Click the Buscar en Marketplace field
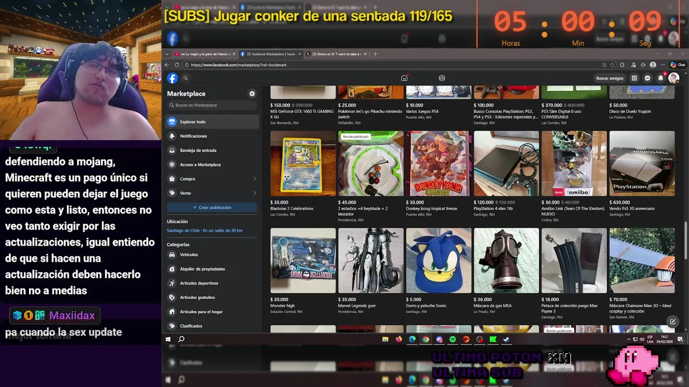 [213, 105]
